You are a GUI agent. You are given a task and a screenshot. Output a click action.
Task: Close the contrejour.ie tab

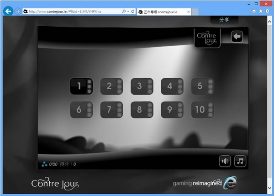click(188, 12)
